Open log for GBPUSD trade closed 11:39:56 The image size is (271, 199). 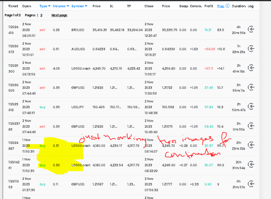[251, 87]
